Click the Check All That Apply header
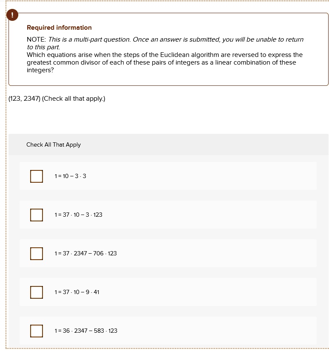This screenshot has width=329, height=351. (54, 144)
